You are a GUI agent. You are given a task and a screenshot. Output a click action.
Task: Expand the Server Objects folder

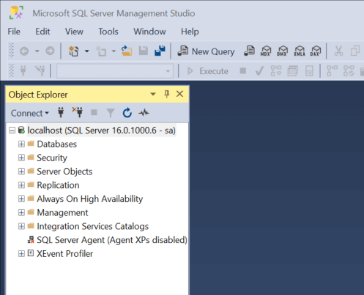pos(21,172)
